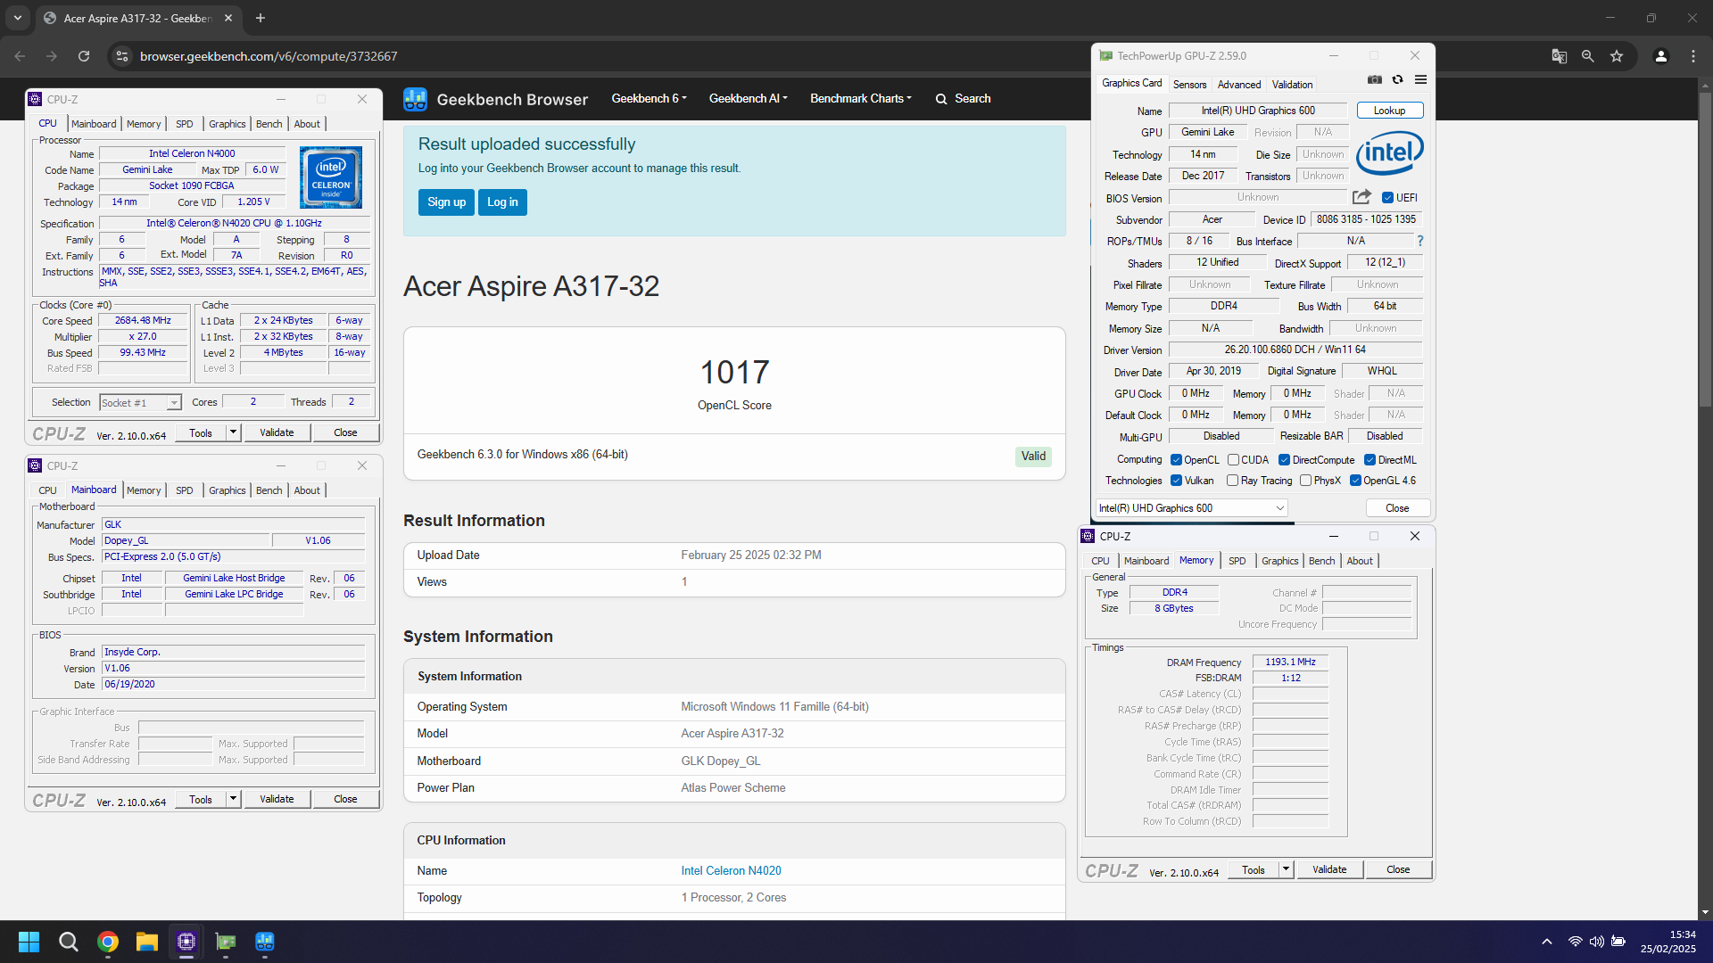Open Tools dropdown arrow in Mainboard CPU-Z window
This screenshot has height=963, width=1713.
pyautogui.click(x=233, y=799)
